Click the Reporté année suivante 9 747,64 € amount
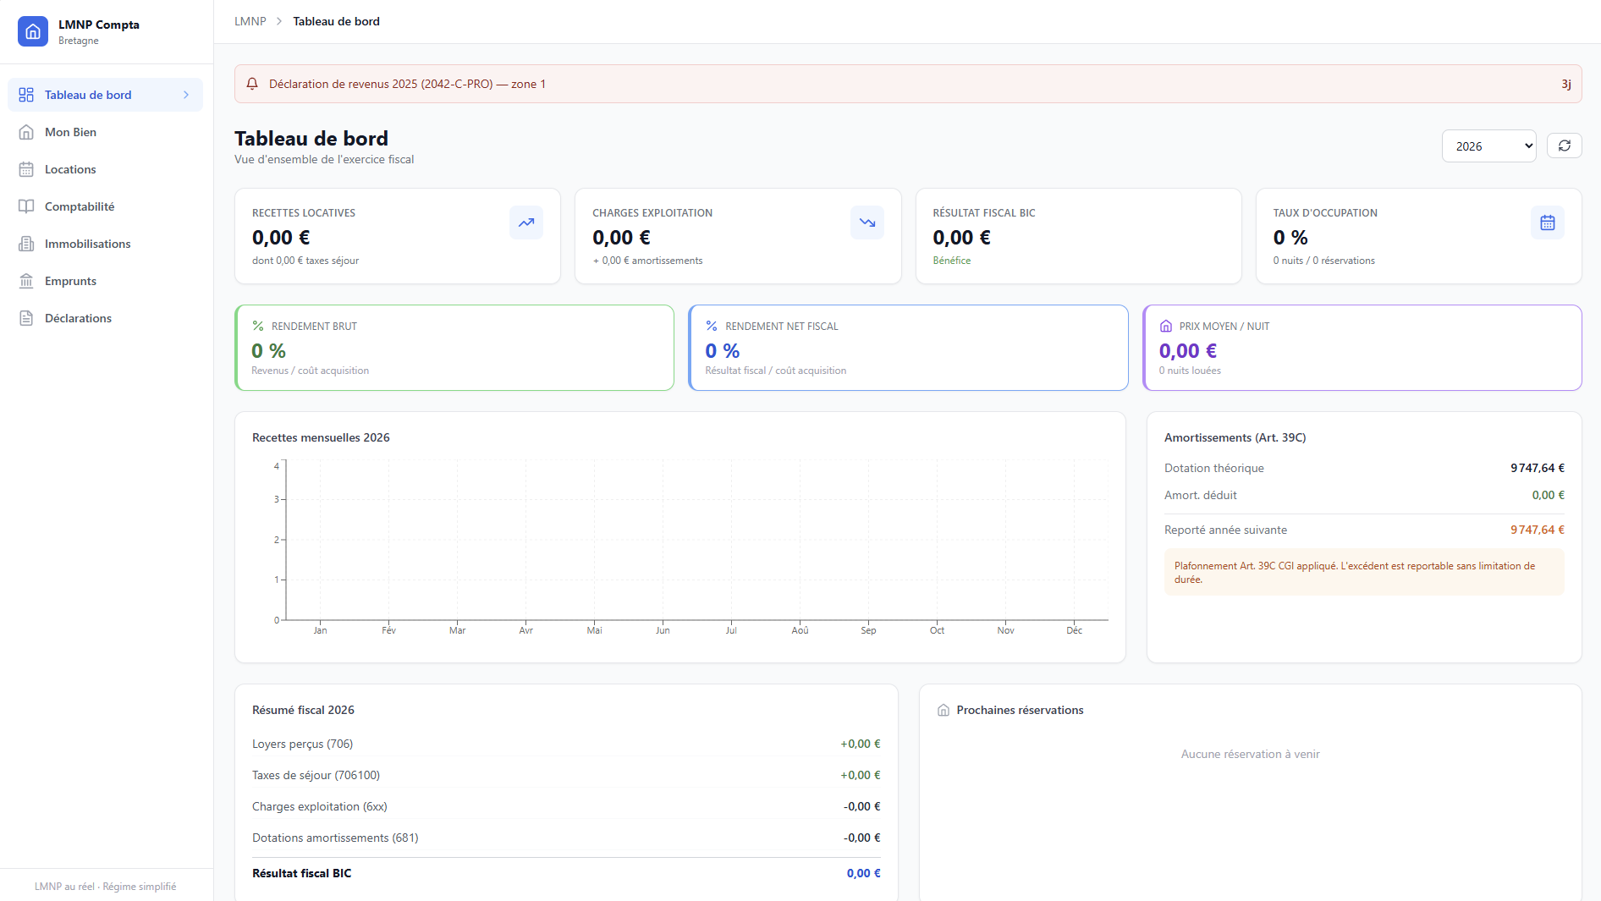This screenshot has height=901, width=1601. click(x=1537, y=530)
